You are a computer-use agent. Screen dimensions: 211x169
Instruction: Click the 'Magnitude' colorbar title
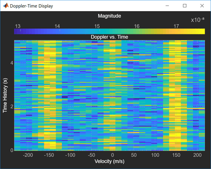point(110,16)
